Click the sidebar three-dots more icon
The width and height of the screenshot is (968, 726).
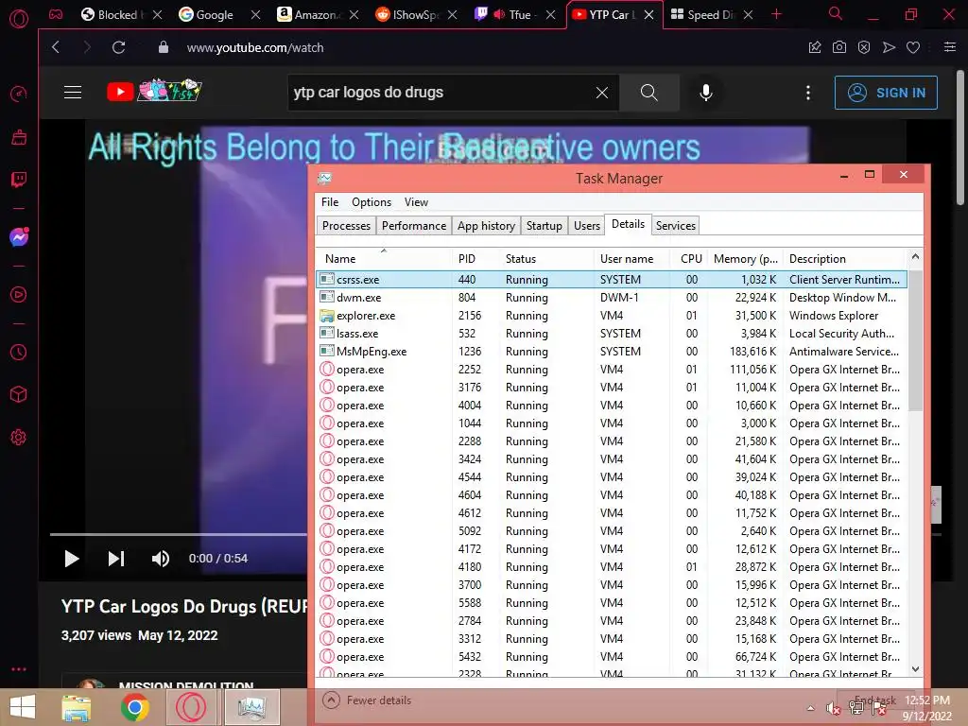tap(19, 668)
